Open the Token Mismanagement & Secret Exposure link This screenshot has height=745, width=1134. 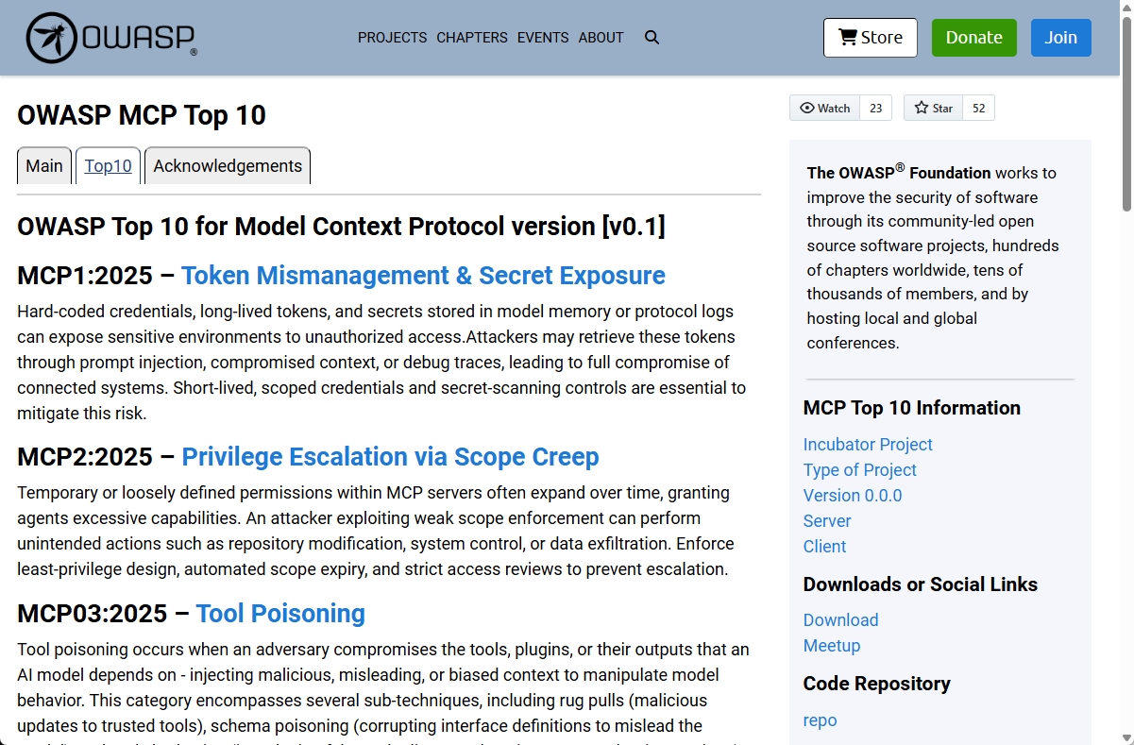424,276
